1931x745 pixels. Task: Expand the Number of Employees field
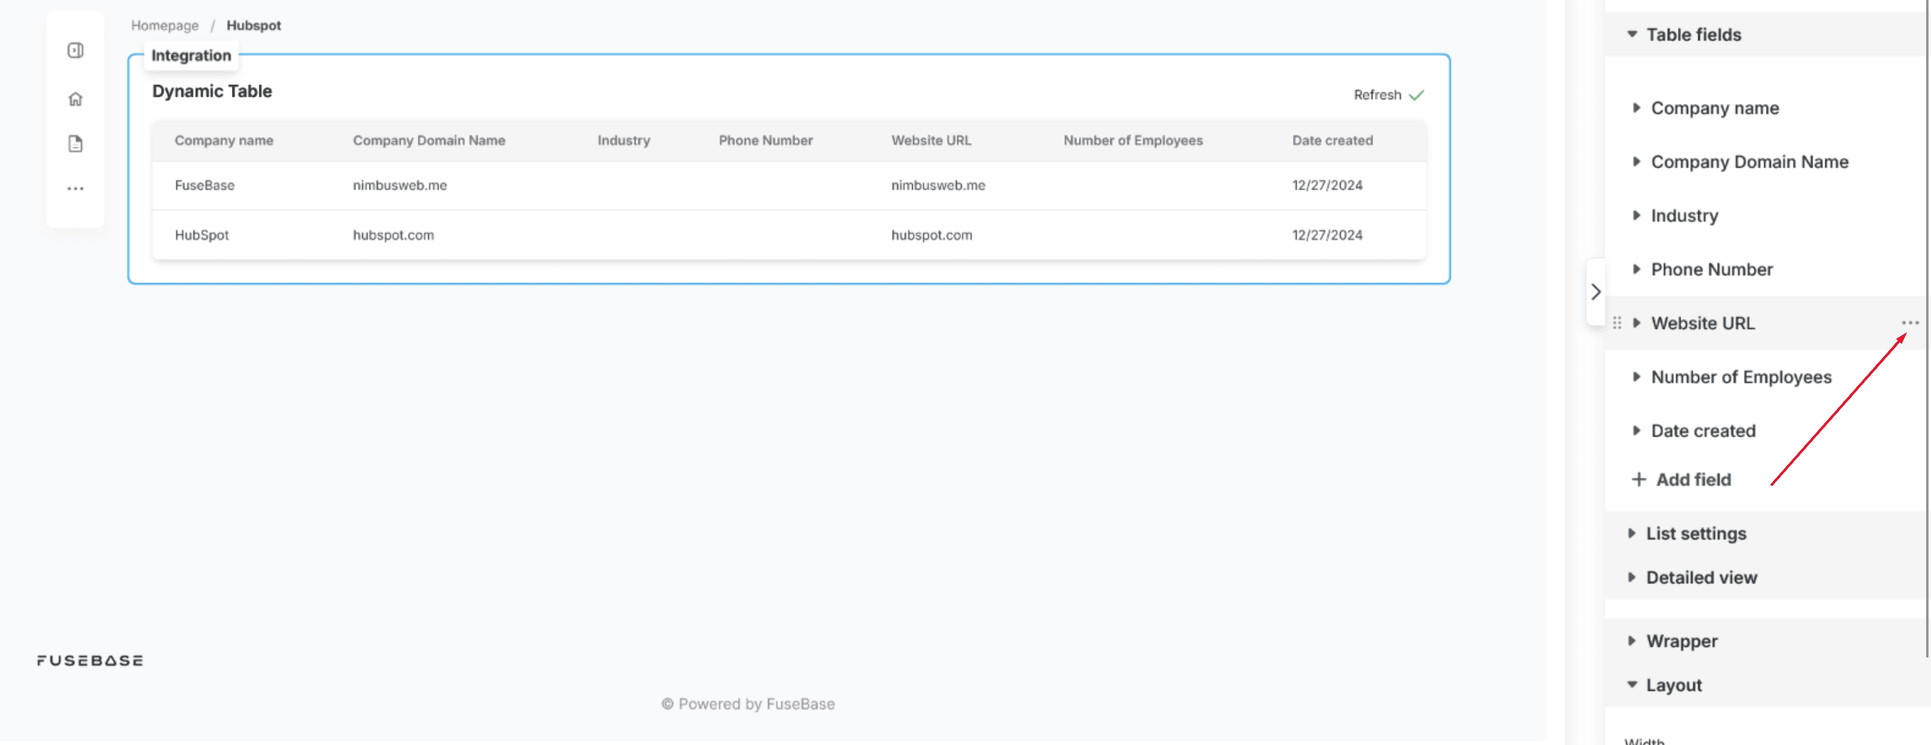coord(1636,377)
